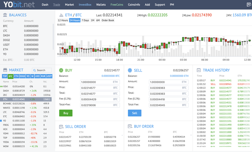Image resolution: width=252 pixels, height=152 pixels.
Task: Select the highlighted ETH market row
Action: [26, 99]
